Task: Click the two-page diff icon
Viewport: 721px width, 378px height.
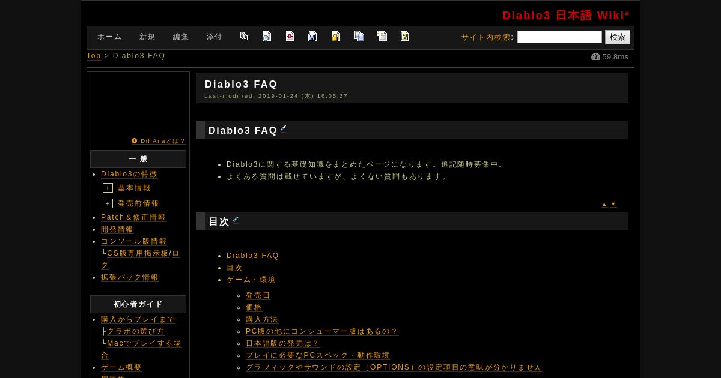Action: pyautogui.click(x=359, y=36)
